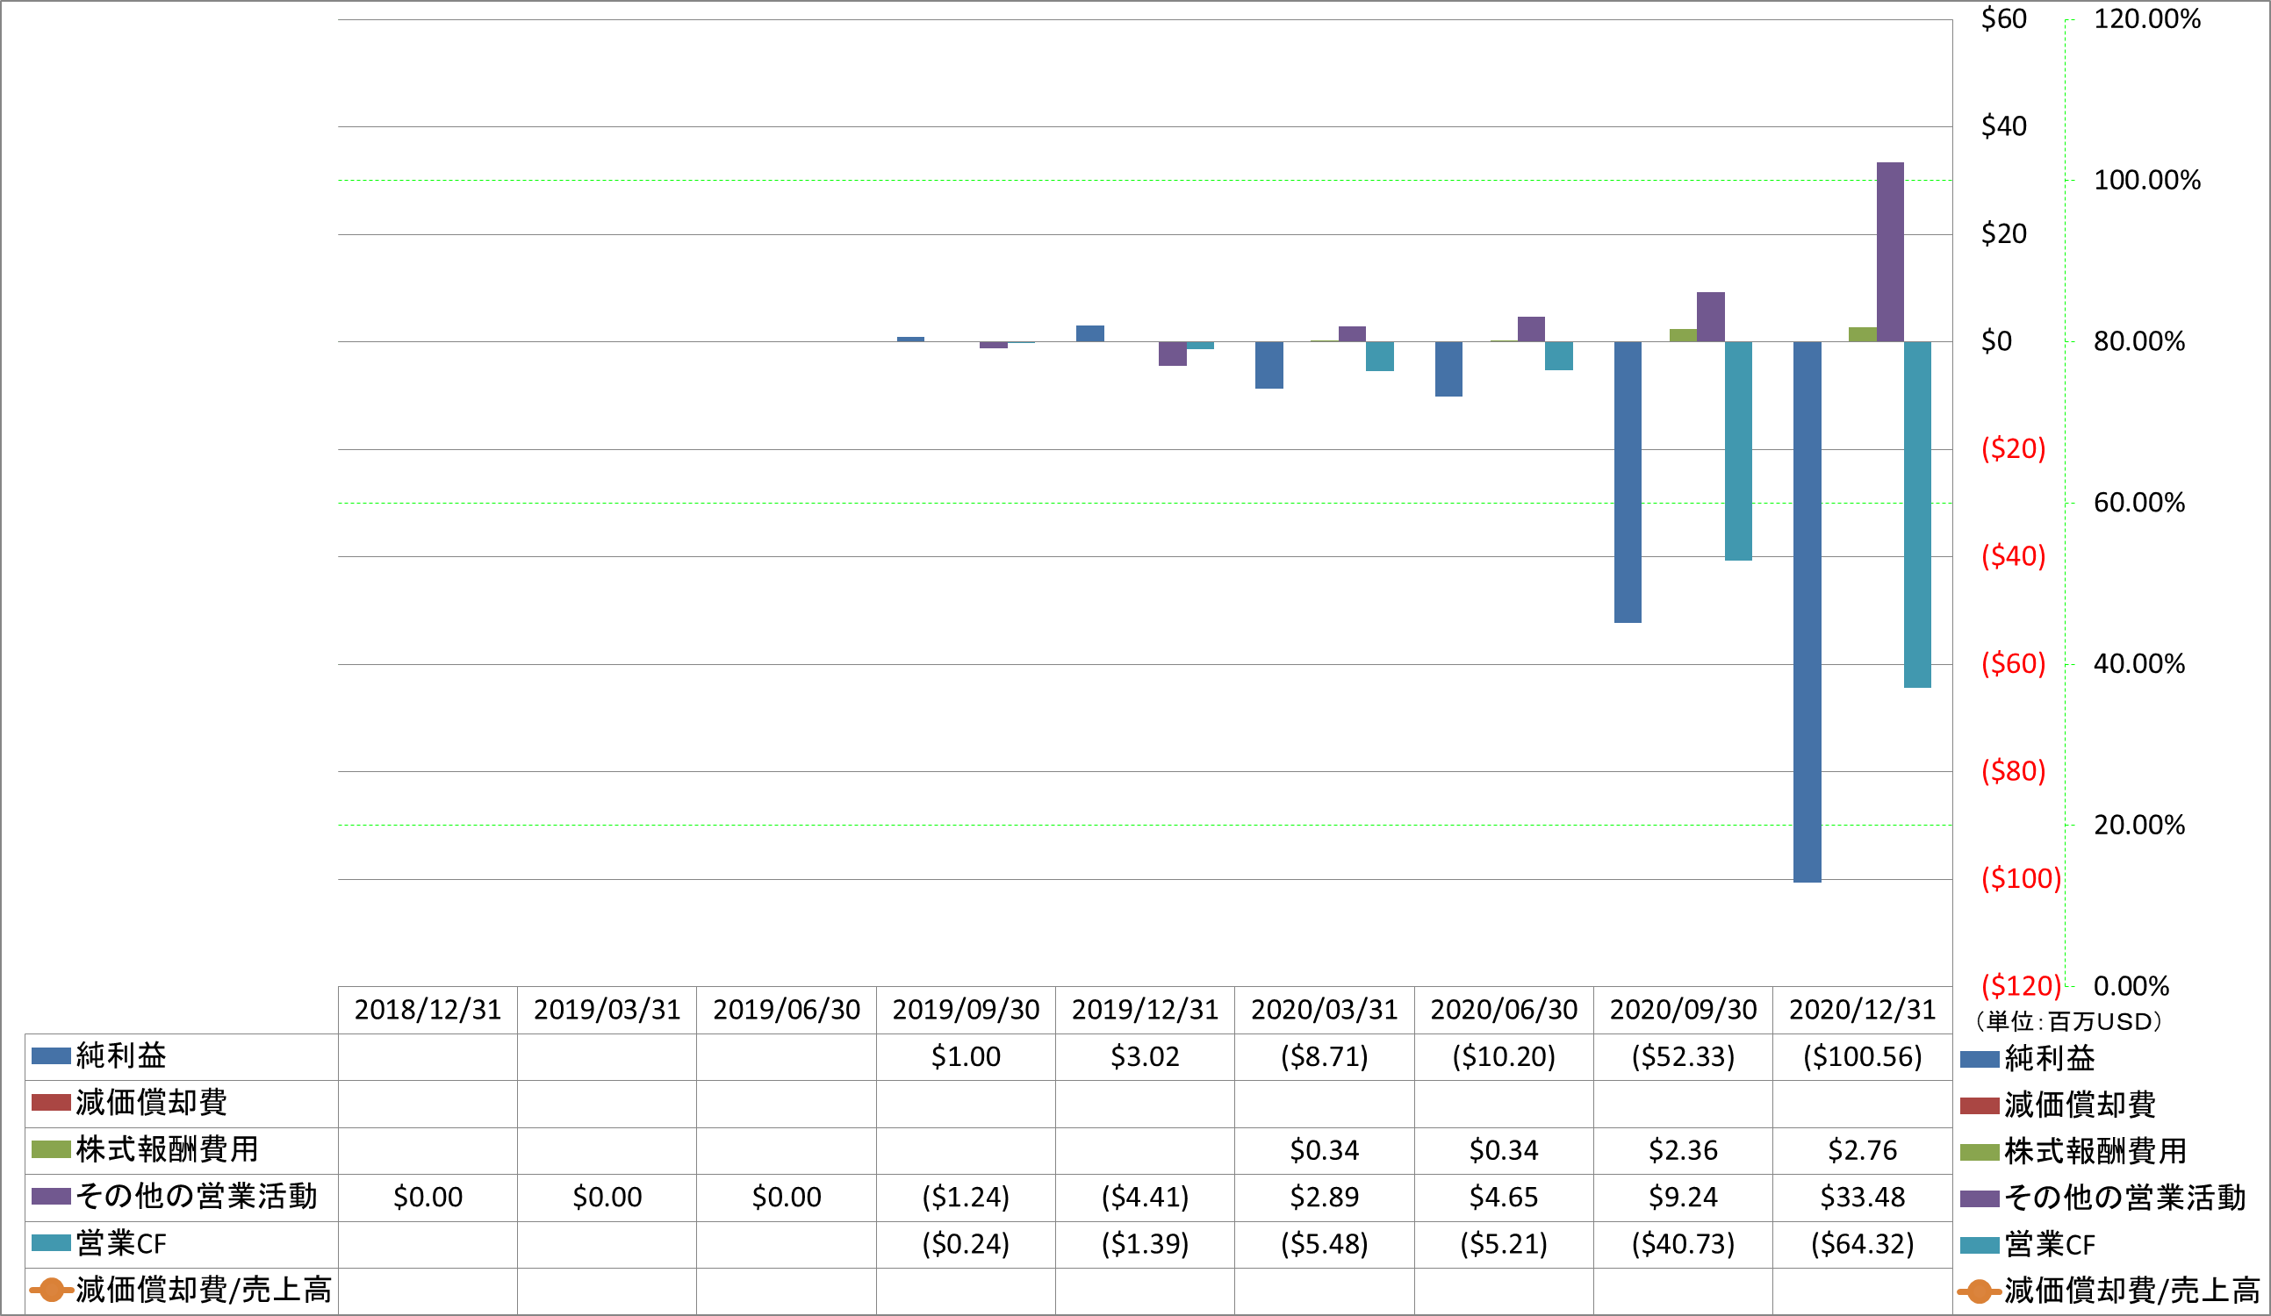Click the $0.00 cell under 2019/06/30
Image resolution: width=2271 pixels, height=1316 pixels.
[786, 1197]
